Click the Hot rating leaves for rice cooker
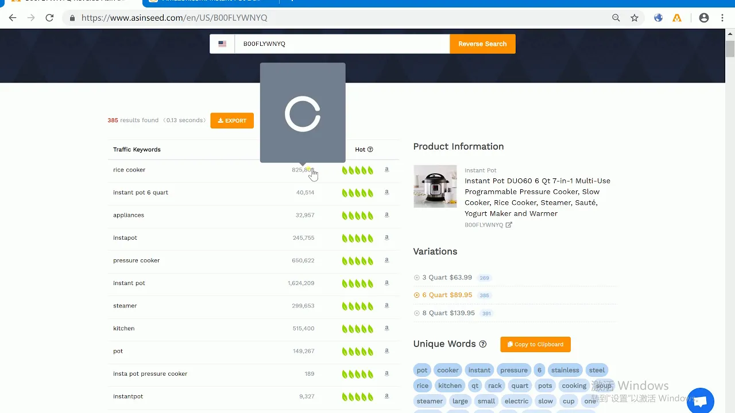The height and width of the screenshot is (413, 735). pos(358,170)
